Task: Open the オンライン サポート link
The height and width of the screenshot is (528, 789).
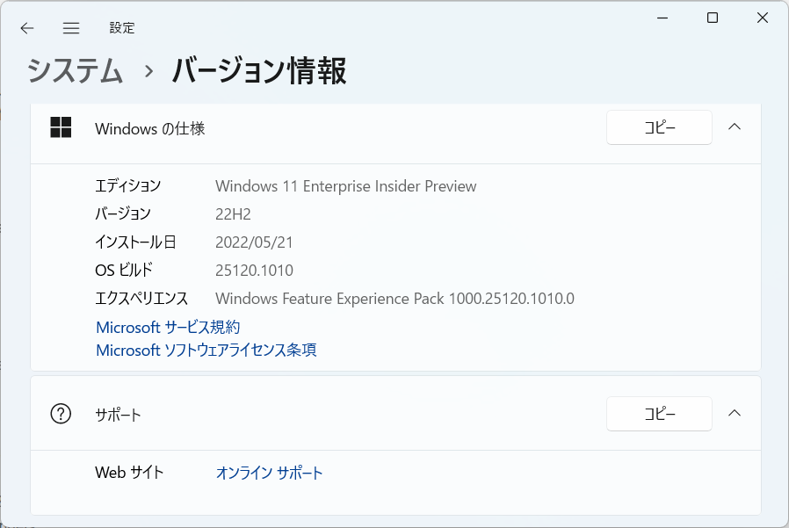Action: pyautogui.click(x=269, y=473)
